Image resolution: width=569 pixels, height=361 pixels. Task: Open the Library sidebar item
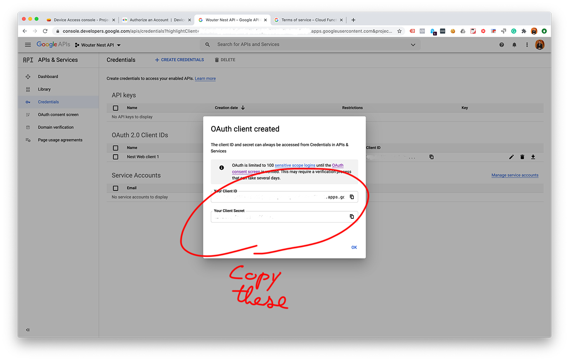pyautogui.click(x=44, y=89)
